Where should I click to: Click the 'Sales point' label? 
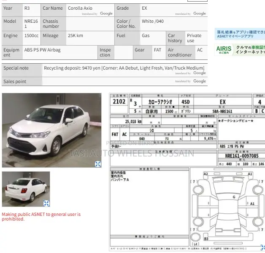pos(15,81)
